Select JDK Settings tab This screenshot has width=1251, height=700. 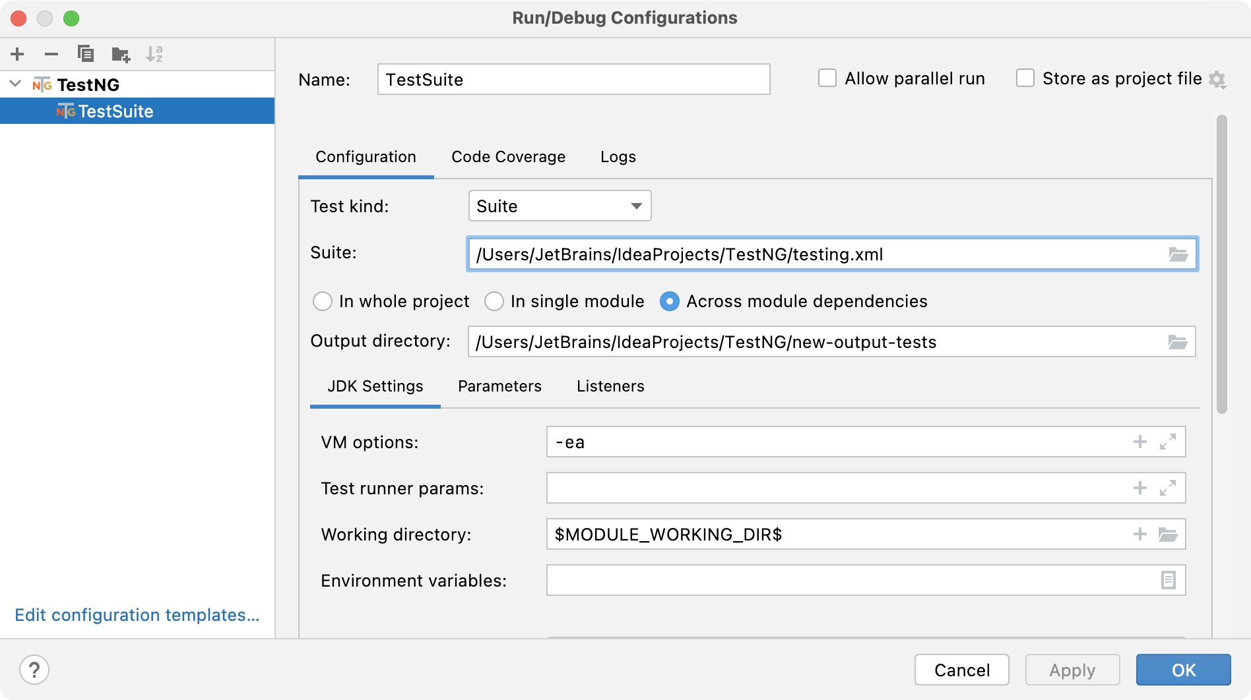tap(375, 386)
